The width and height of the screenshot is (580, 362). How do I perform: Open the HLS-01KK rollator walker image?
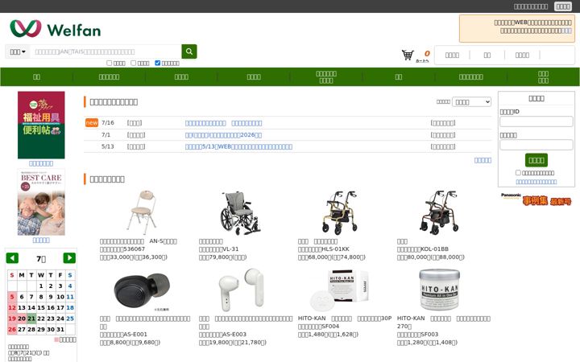tap(340, 212)
